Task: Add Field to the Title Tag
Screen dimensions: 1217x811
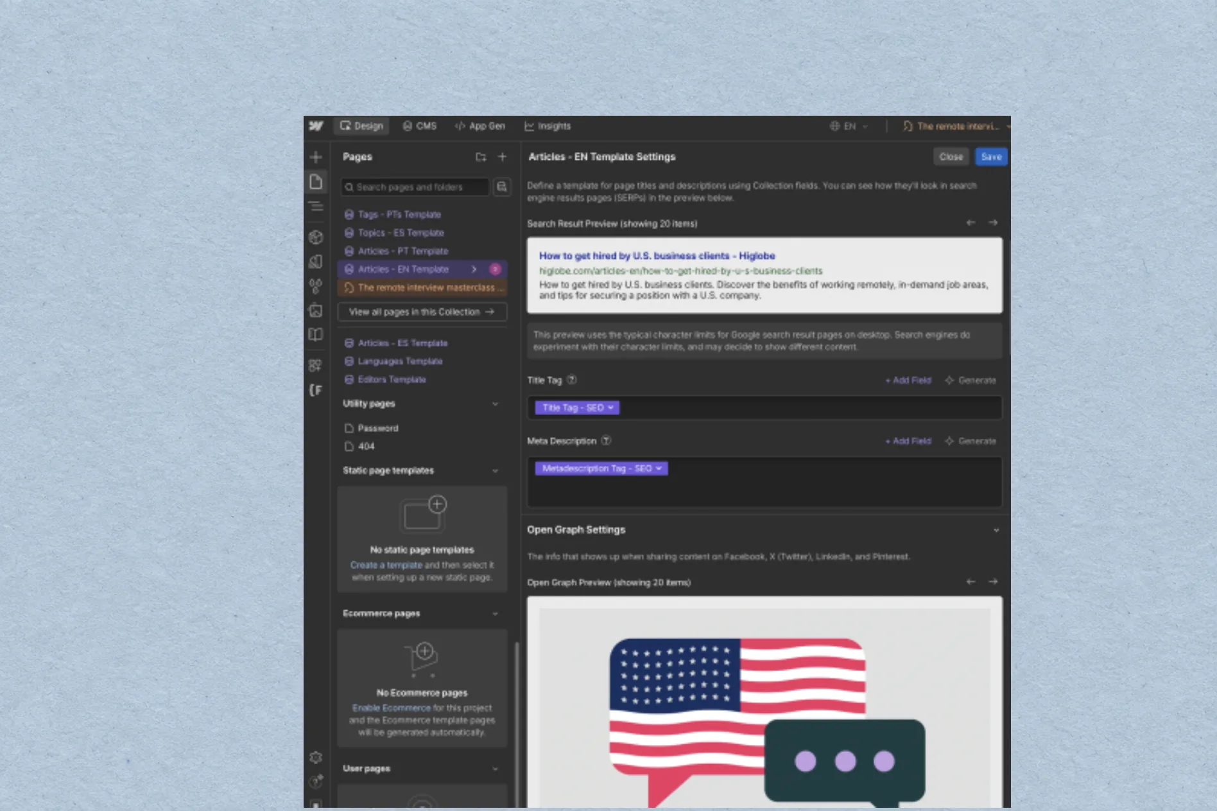Action: coord(908,380)
